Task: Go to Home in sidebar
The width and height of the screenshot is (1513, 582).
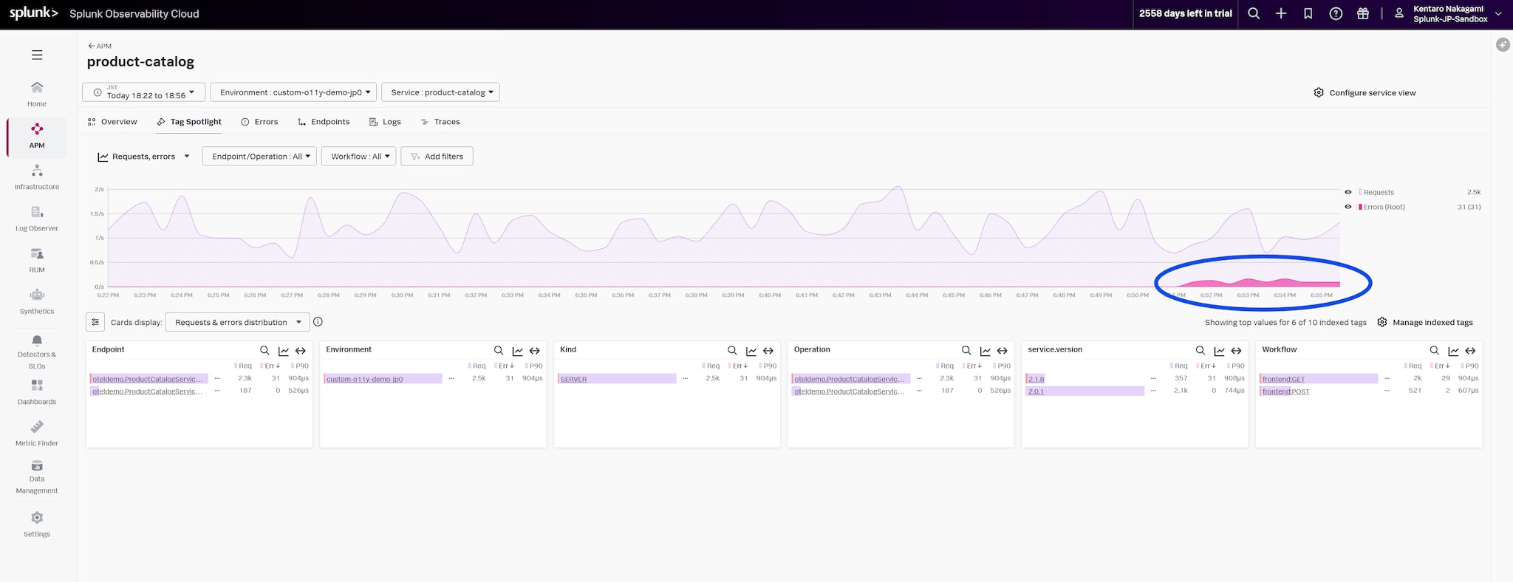Action: point(37,95)
